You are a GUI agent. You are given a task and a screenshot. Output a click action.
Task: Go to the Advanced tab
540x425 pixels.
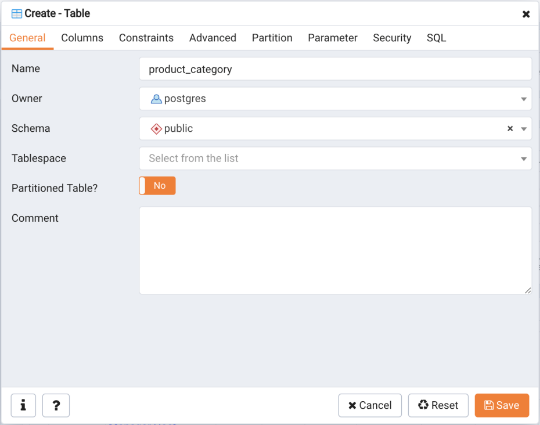coord(213,38)
